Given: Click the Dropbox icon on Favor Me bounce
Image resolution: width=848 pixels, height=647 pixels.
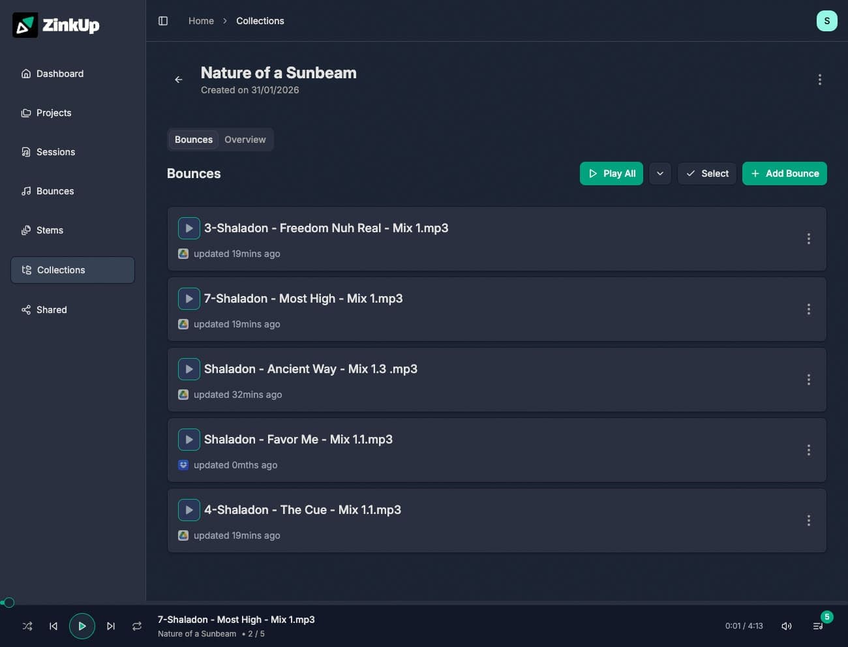Looking at the screenshot, I should tap(183, 464).
